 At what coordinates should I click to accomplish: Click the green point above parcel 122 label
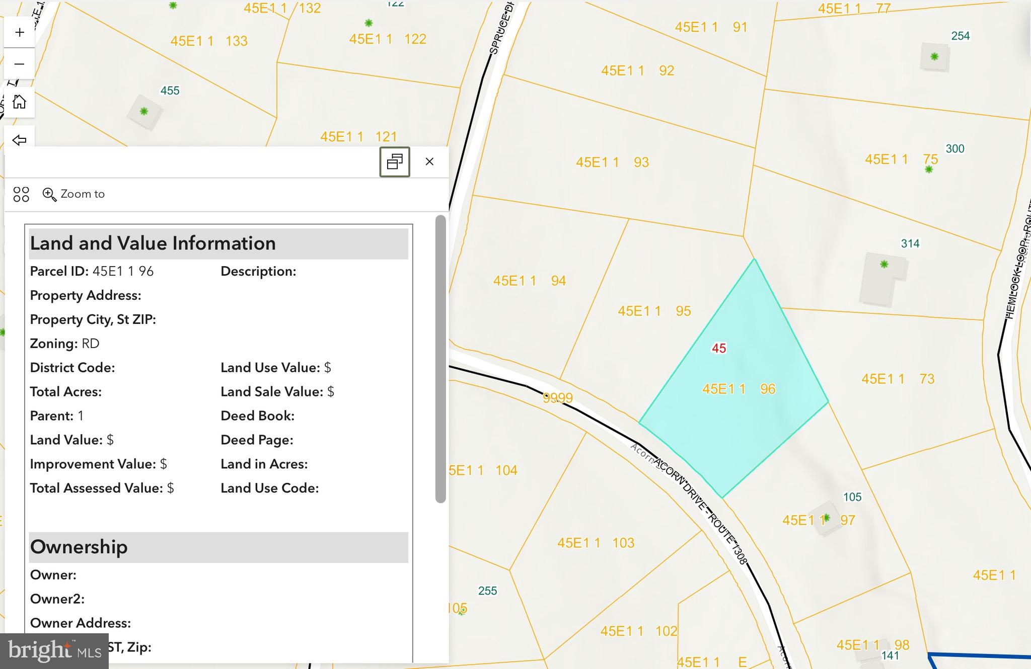369,23
